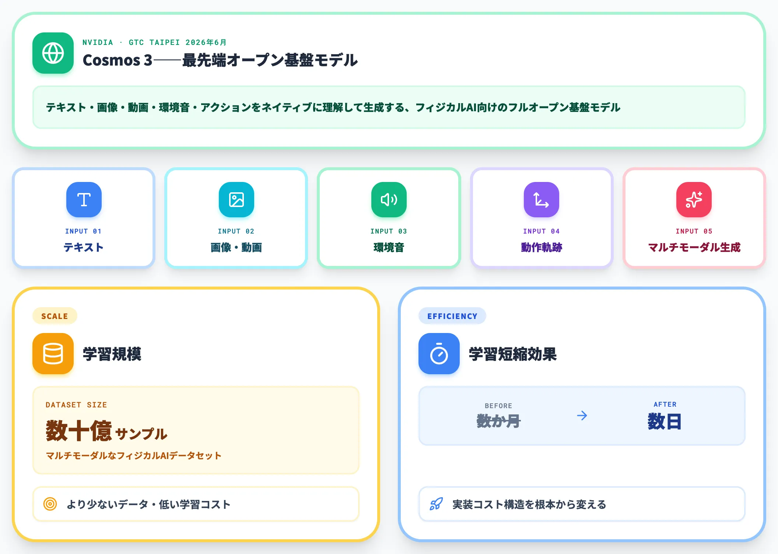Click the NVIDIA · GTC TAIPEI 2026年6月 line

(154, 42)
